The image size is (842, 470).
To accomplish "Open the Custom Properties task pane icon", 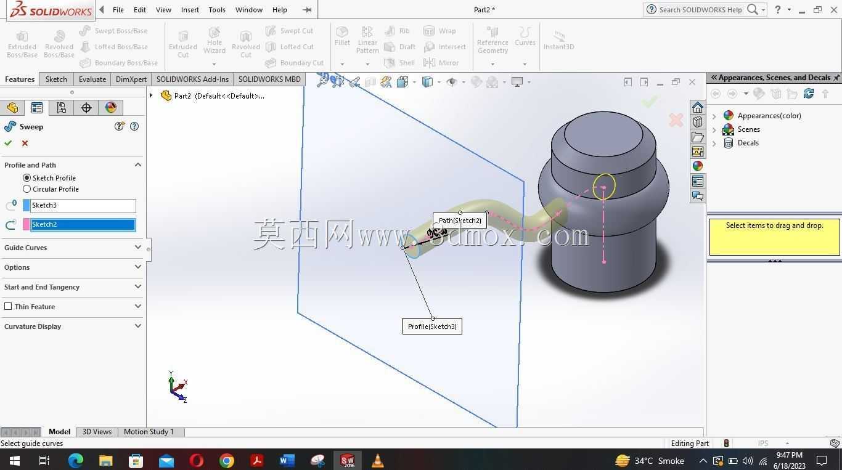I will pyautogui.click(x=698, y=181).
